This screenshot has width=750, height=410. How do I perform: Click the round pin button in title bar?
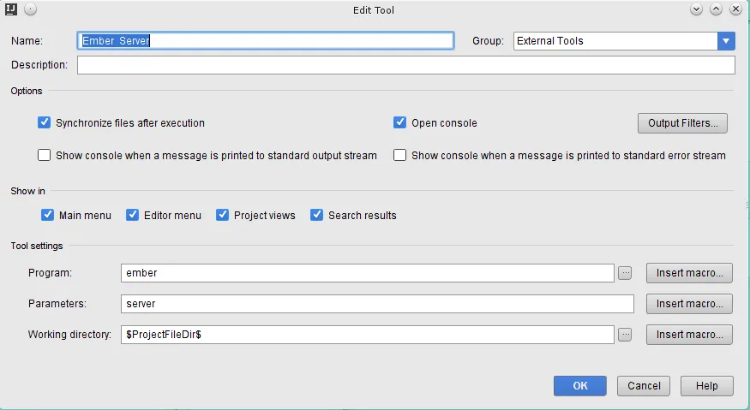coord(30,9)
